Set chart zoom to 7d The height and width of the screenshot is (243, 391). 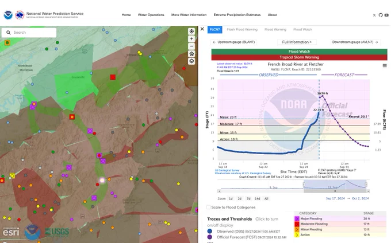[248, 198]
